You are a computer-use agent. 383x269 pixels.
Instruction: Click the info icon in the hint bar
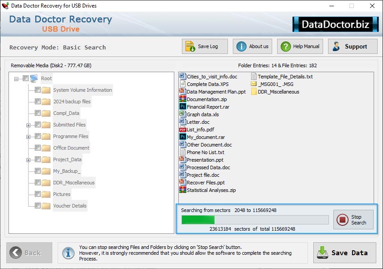click(x=68, y=253)
